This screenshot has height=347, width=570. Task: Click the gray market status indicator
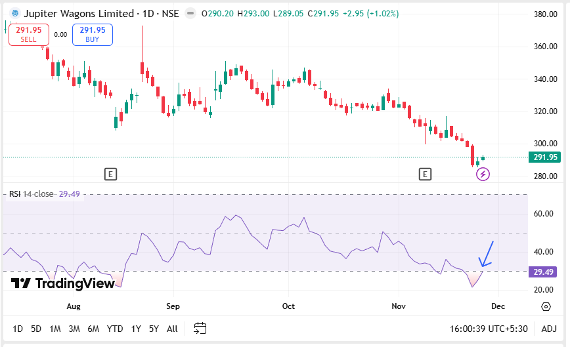(190, 13)
